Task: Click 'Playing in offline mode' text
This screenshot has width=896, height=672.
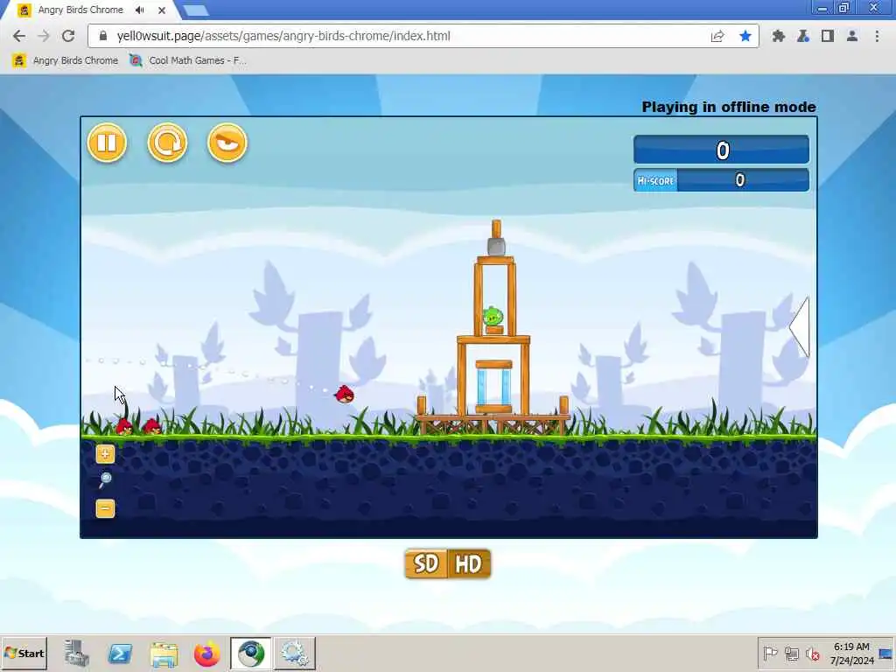Action: (729, 107)
